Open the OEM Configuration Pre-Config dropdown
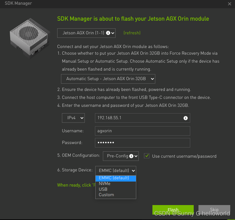Screen dimensions: 235x220 121,156
